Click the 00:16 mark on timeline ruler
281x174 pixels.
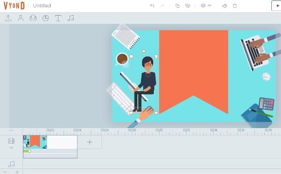click(241, 130)
